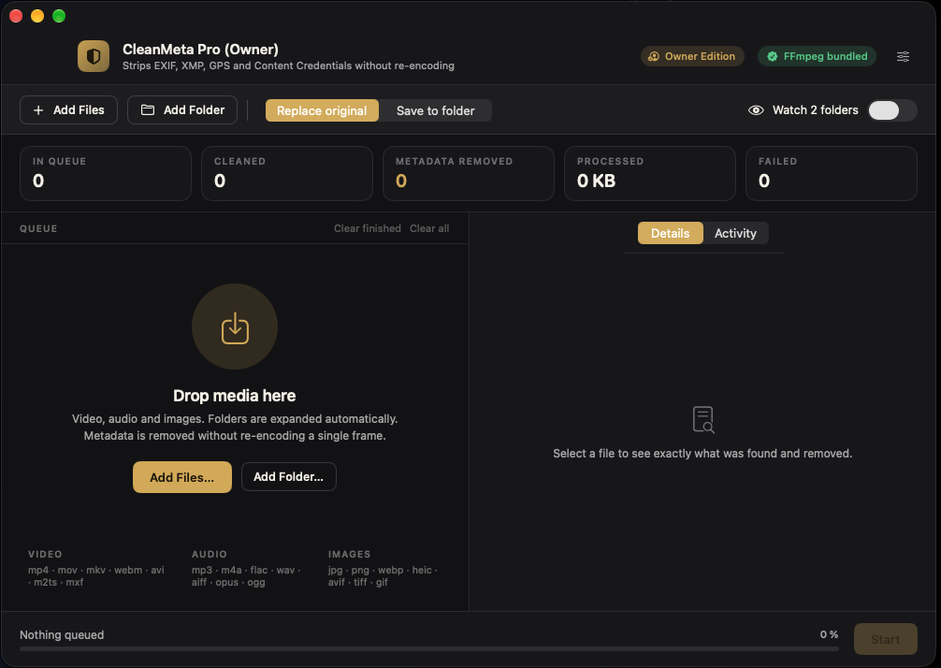The image size is (941, 668).
Task: Click the gold Add Files... button
Action: [181, 477]
